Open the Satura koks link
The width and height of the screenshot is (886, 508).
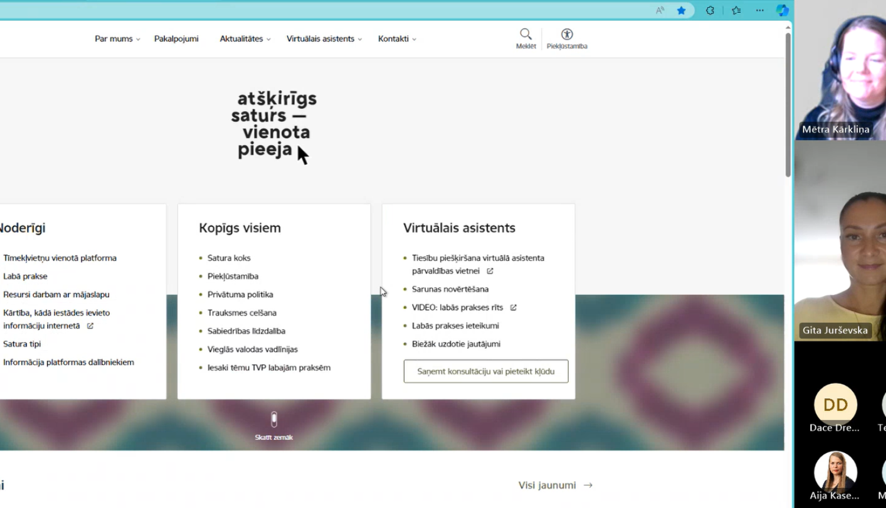[x=229, y=258]
